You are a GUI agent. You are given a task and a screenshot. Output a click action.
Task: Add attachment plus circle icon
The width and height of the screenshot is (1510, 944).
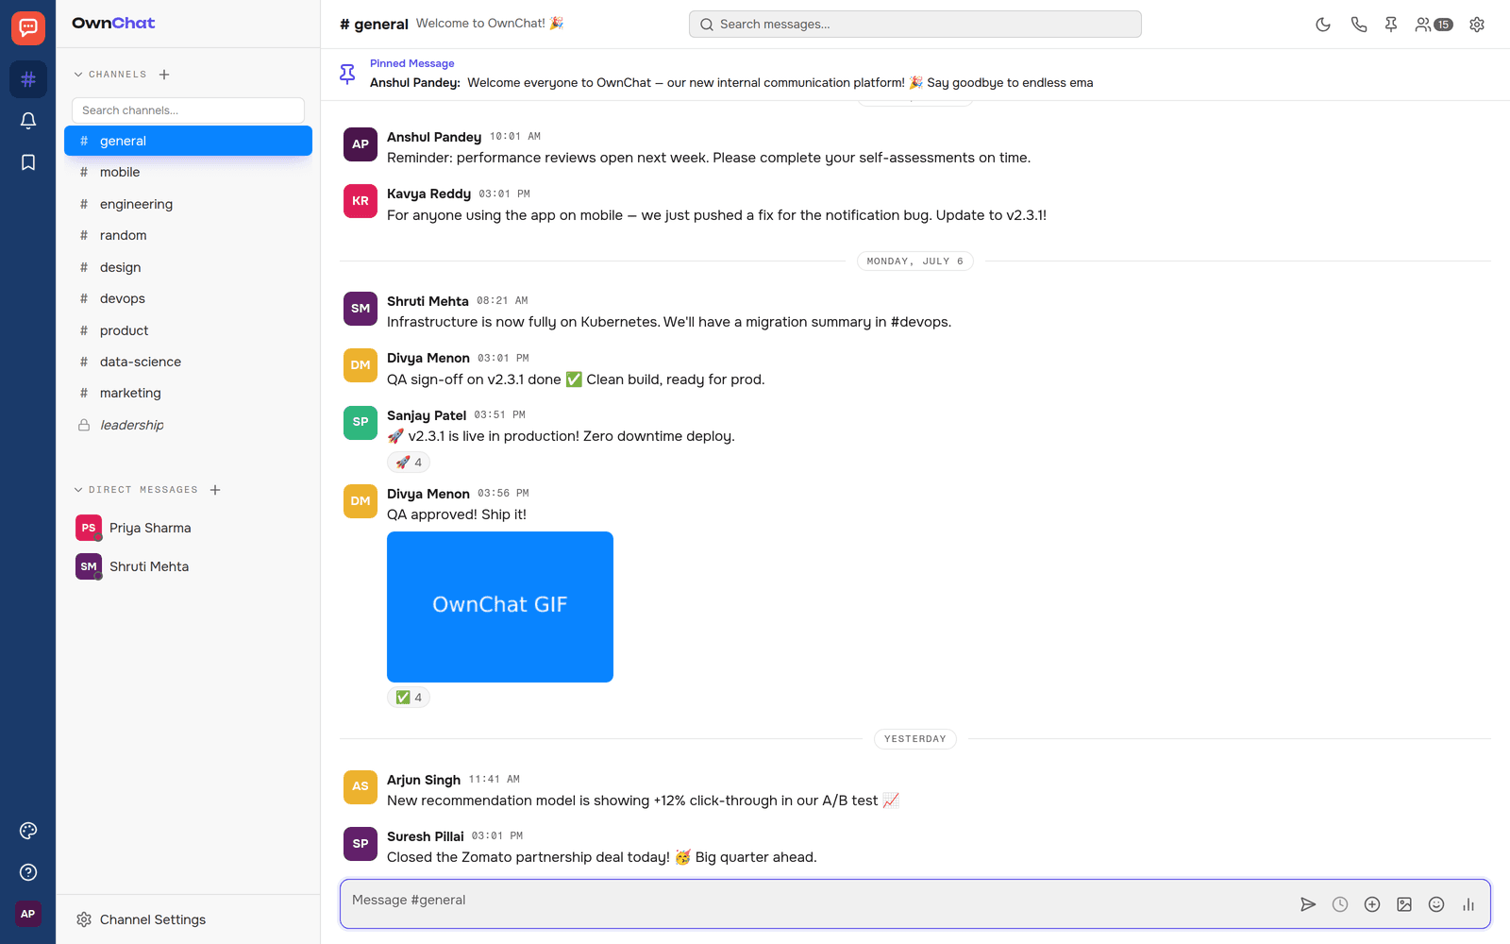tap(1372, 904)
